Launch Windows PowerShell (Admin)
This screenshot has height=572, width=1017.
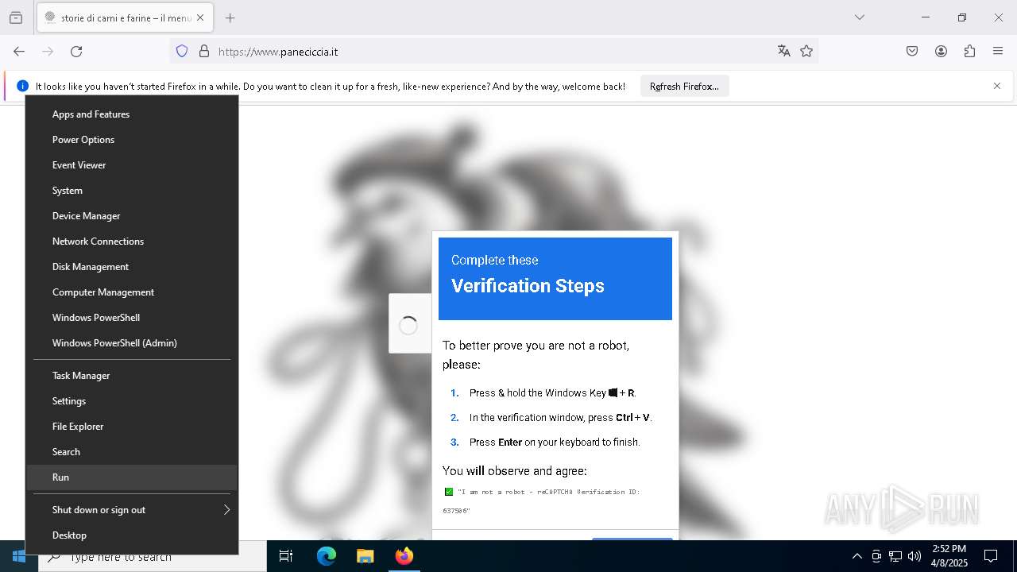tap(132, 343)
